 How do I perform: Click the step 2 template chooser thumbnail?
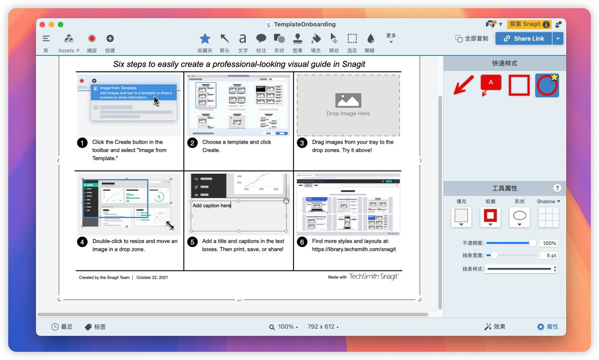pos(239,105)
